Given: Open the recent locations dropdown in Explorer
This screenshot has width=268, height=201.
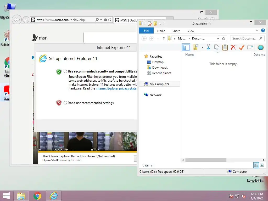Looking at the screenshot, I should click(158, 38).
